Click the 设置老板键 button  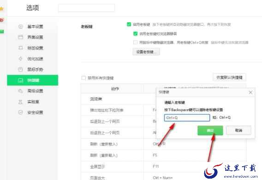click(x=146, y=52)
